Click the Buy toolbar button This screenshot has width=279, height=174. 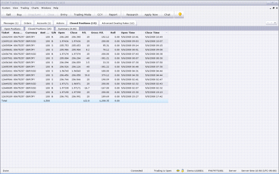(19, 15)
